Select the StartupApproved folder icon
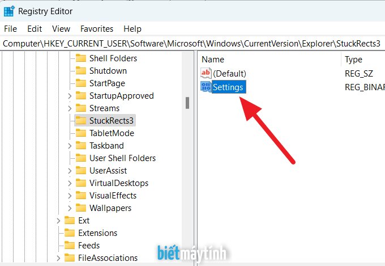This screenshot has height=266, width=385. click(x=81, y=96)
